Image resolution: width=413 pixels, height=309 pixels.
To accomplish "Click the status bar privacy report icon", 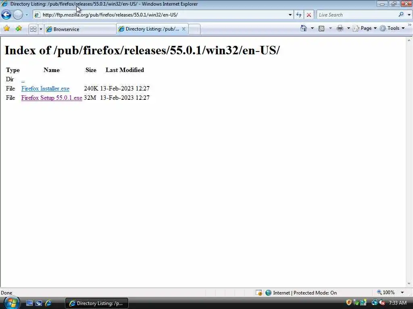I will tap(259, 293).
